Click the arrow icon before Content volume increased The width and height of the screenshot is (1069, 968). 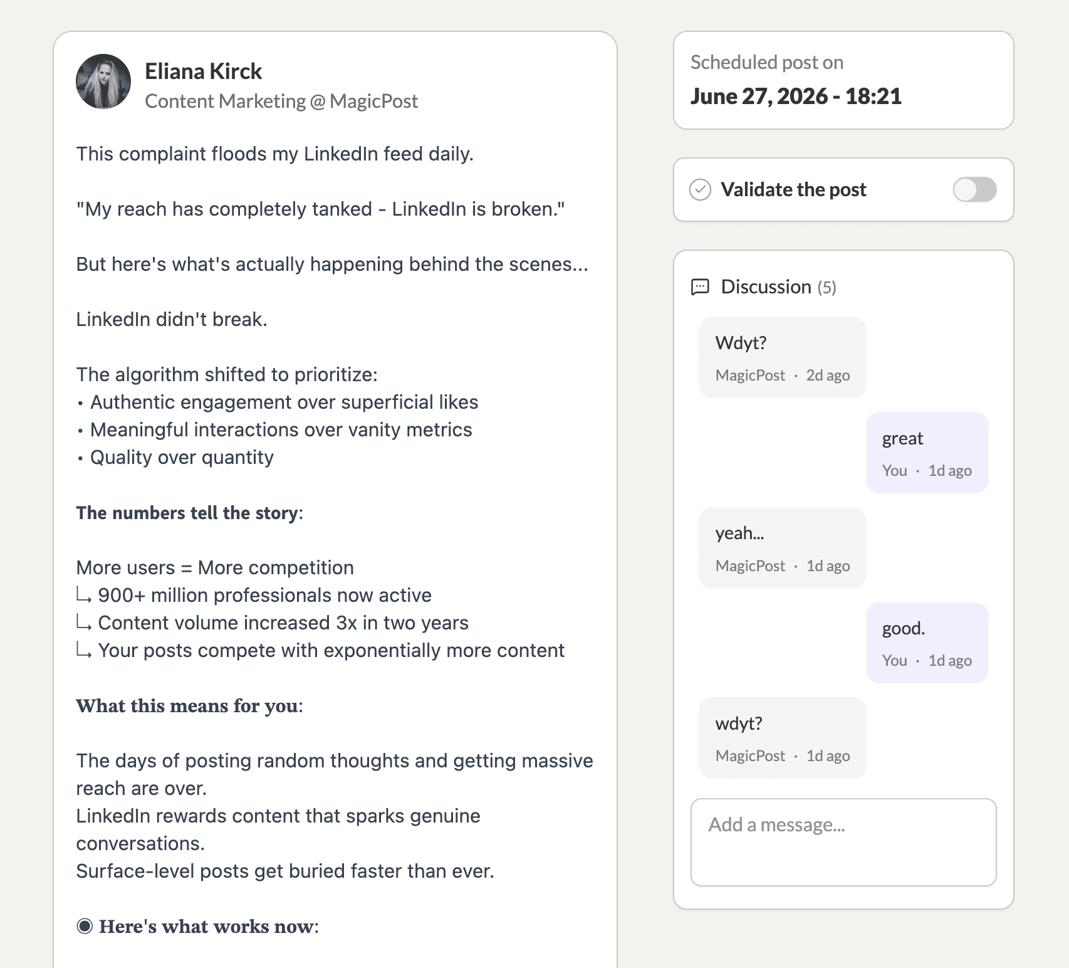coord(84,622)
